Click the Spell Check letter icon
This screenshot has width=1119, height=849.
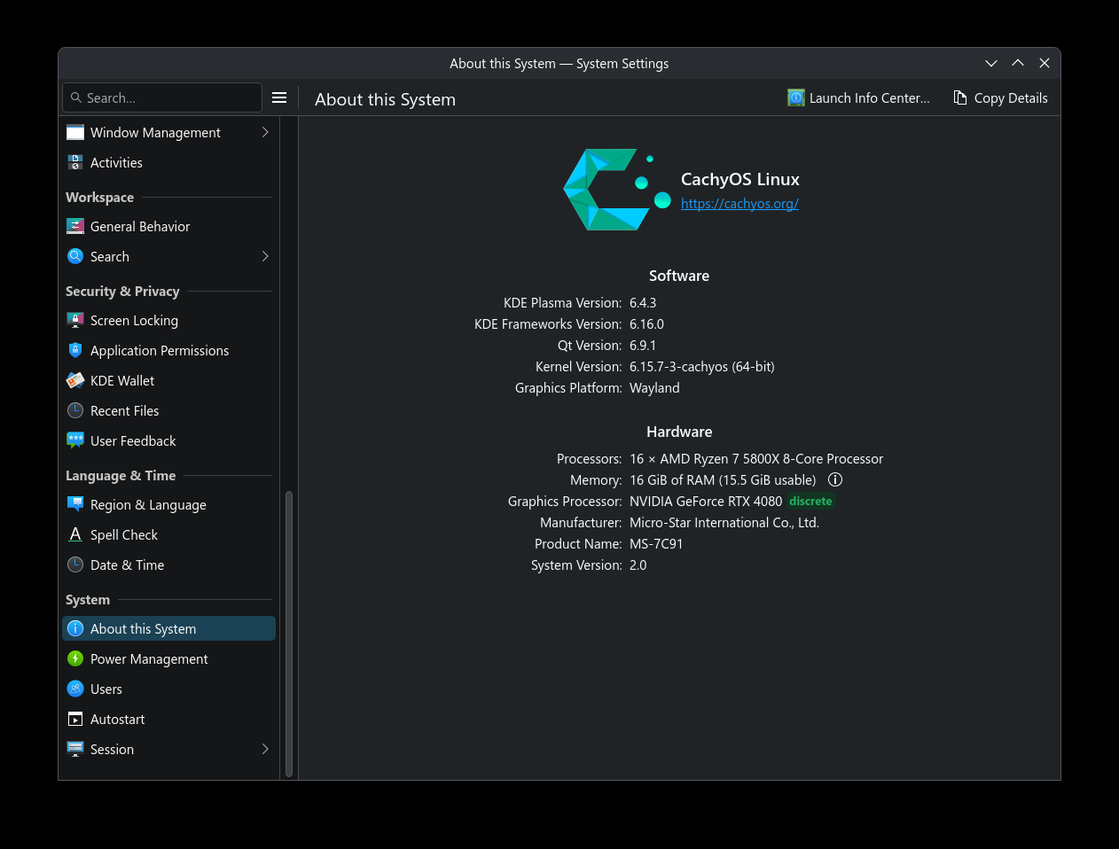tap(75, 534)
